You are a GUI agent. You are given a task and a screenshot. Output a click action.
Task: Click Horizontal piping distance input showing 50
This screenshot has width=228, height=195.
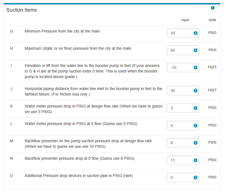[183, 91]
